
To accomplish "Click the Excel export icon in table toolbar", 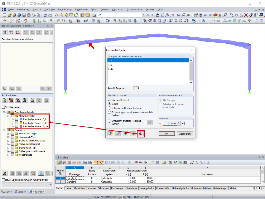I will 180,162.
